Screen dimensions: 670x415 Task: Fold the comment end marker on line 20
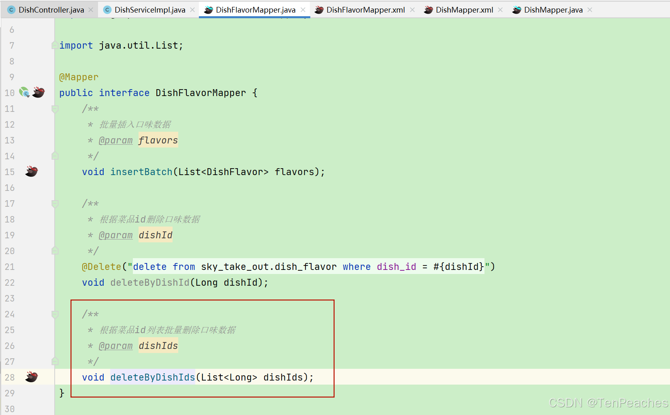(55, 251)
